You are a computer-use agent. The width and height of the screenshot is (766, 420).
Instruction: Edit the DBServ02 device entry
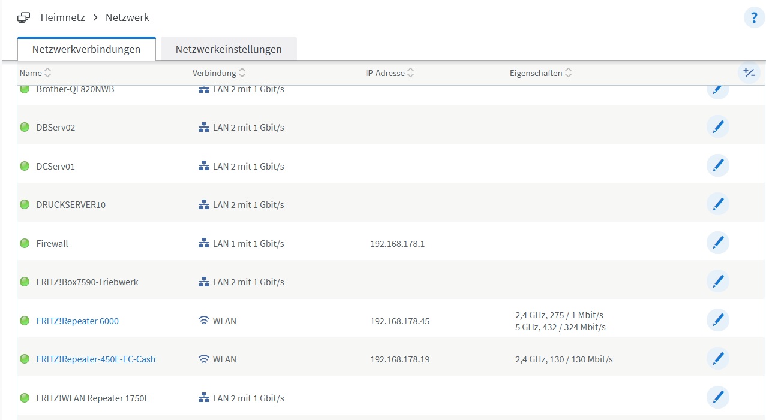point(717,127)
